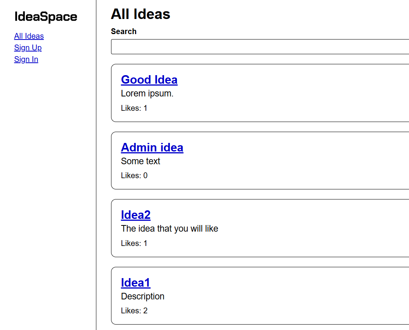The width and height of the screenshot is (409, 330).
Task: Click the Lorem ipsum description text
Action: pyautogui.click(x=147, y=93)
